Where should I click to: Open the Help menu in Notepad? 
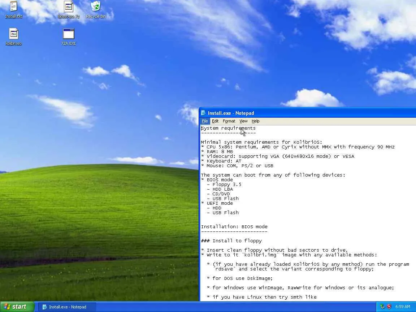256,121
